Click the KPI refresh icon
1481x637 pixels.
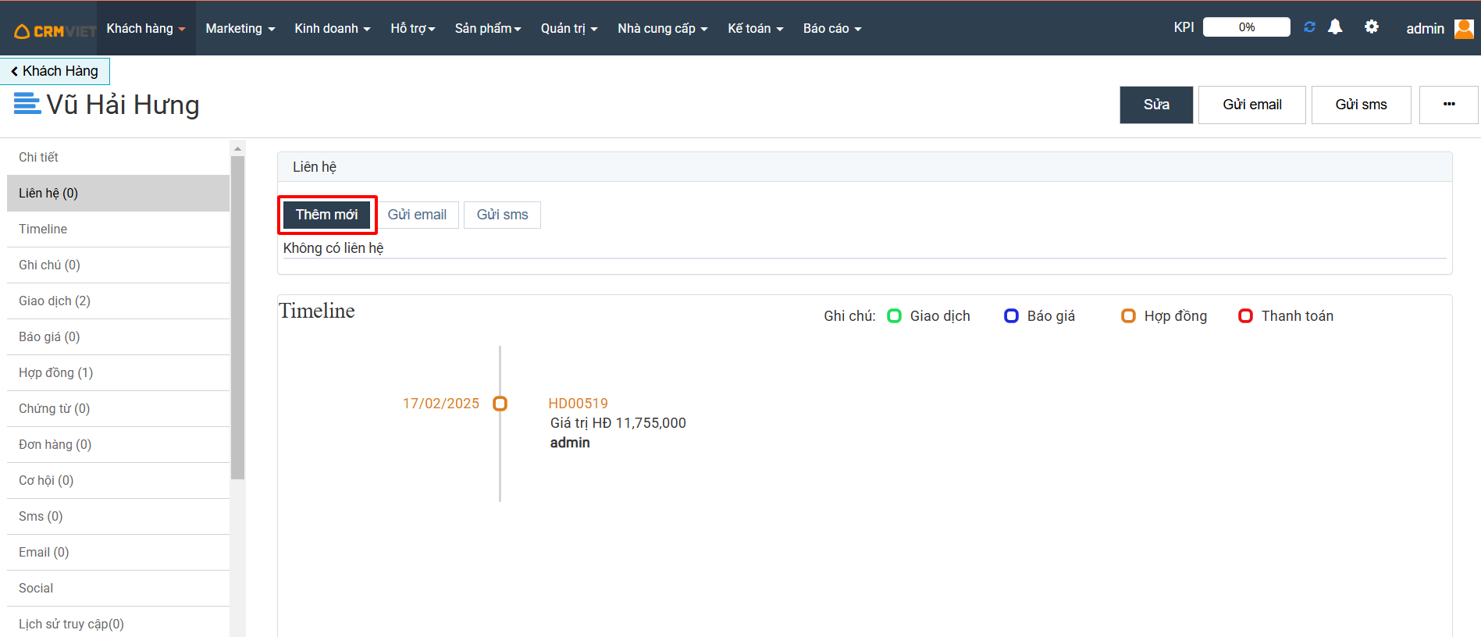(x=1309, y=27)
